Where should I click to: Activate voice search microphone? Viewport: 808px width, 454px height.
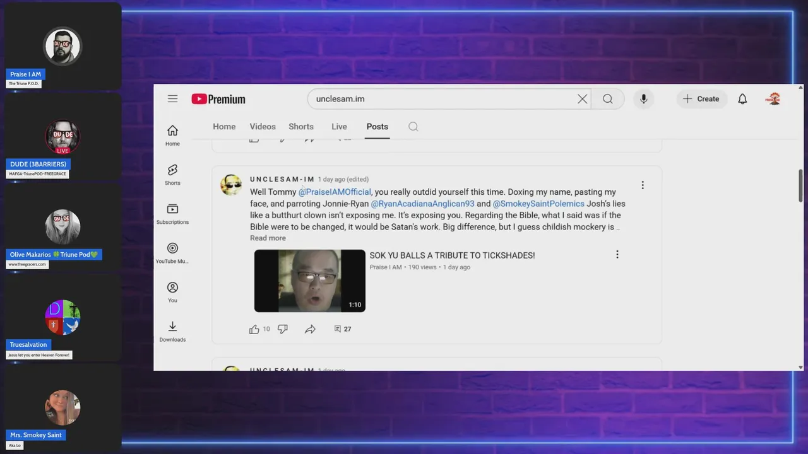[x=643, y=99]
